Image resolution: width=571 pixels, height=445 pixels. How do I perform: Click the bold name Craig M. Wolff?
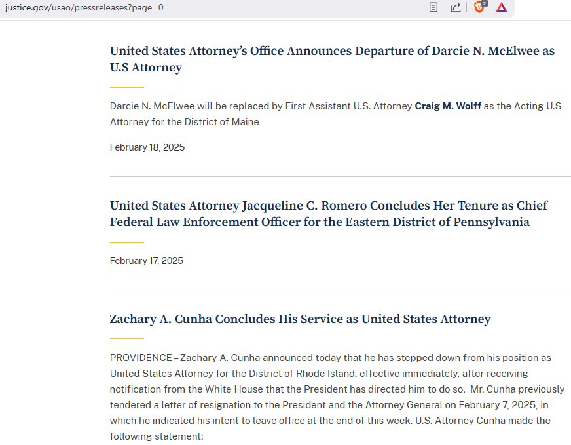tap(448, 106)
